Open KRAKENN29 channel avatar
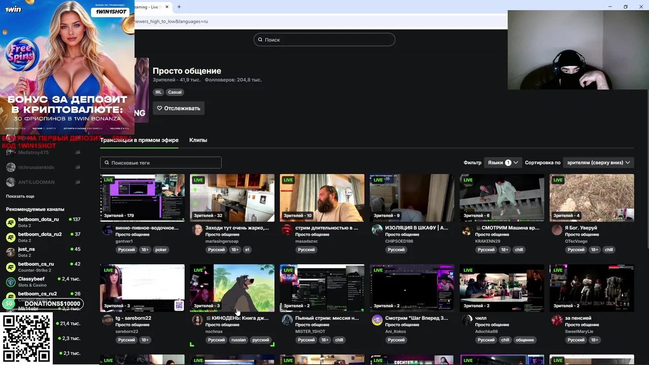Viewport: 649px width, 365px height. 467,230
